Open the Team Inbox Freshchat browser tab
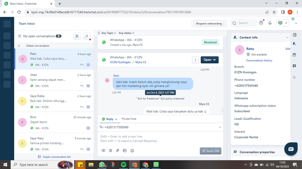The height and width of the screenshot is (169, 302). tap(28, 4)
